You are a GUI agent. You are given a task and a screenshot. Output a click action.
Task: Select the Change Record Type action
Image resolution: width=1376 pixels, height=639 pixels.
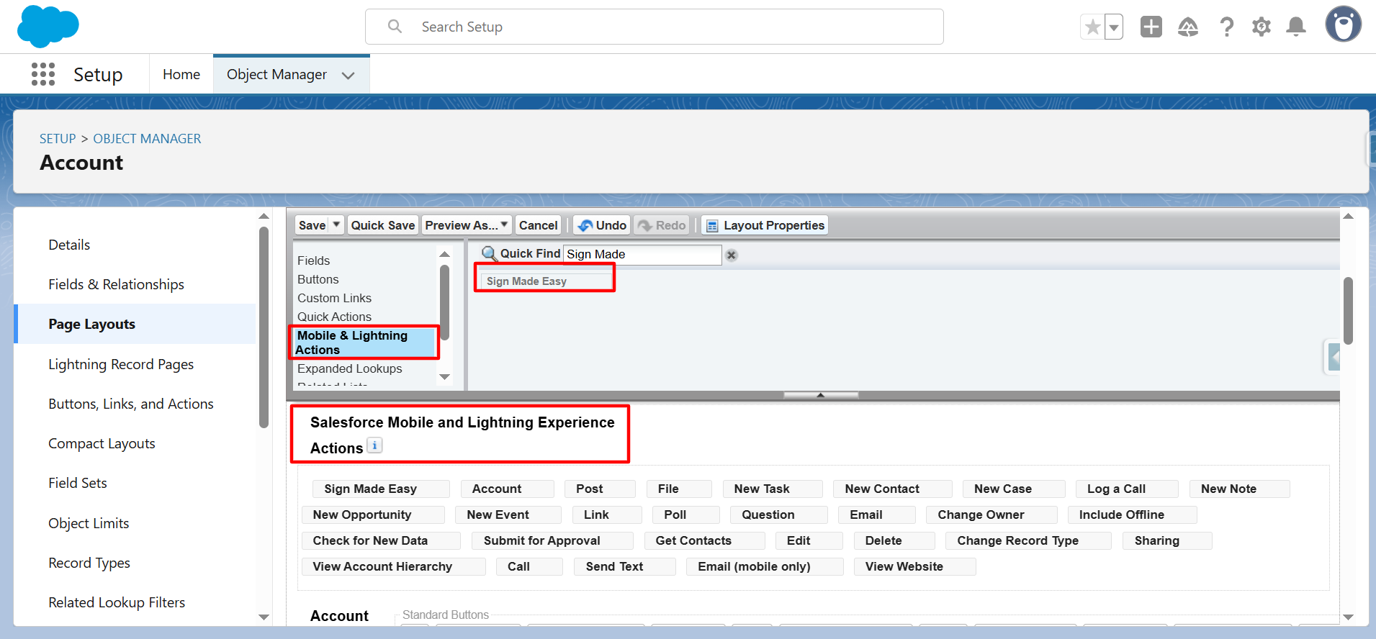coord(1028,540)
